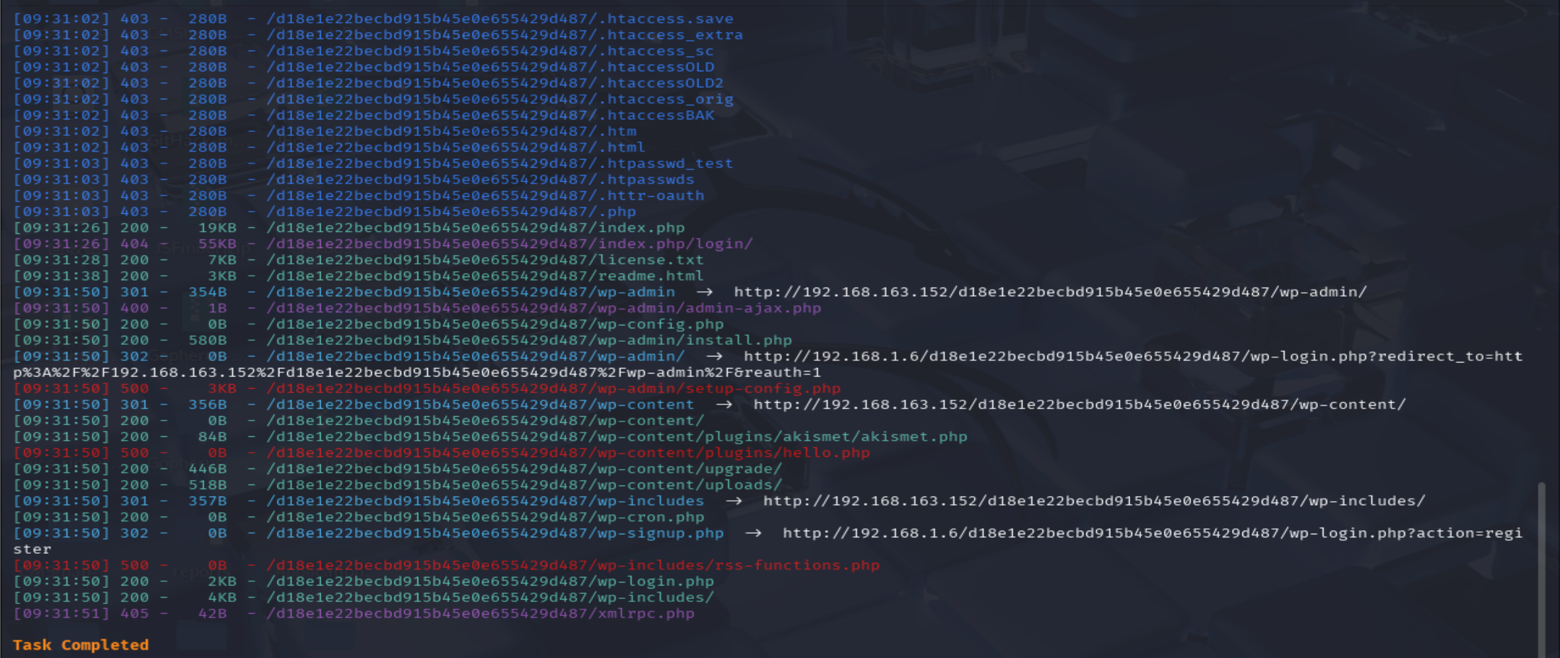Click the 'rss-functions.php' 500 result

pyautogui.click(x=573, y=565)
